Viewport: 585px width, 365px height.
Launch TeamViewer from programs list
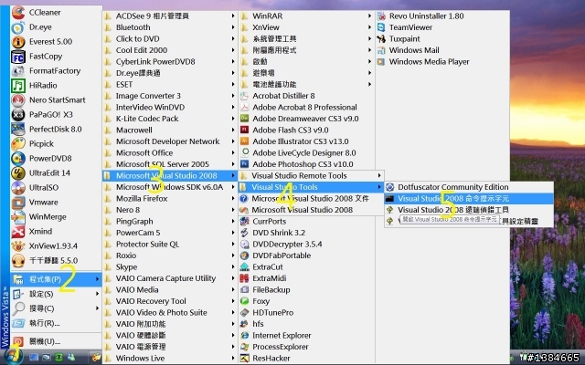442,27
